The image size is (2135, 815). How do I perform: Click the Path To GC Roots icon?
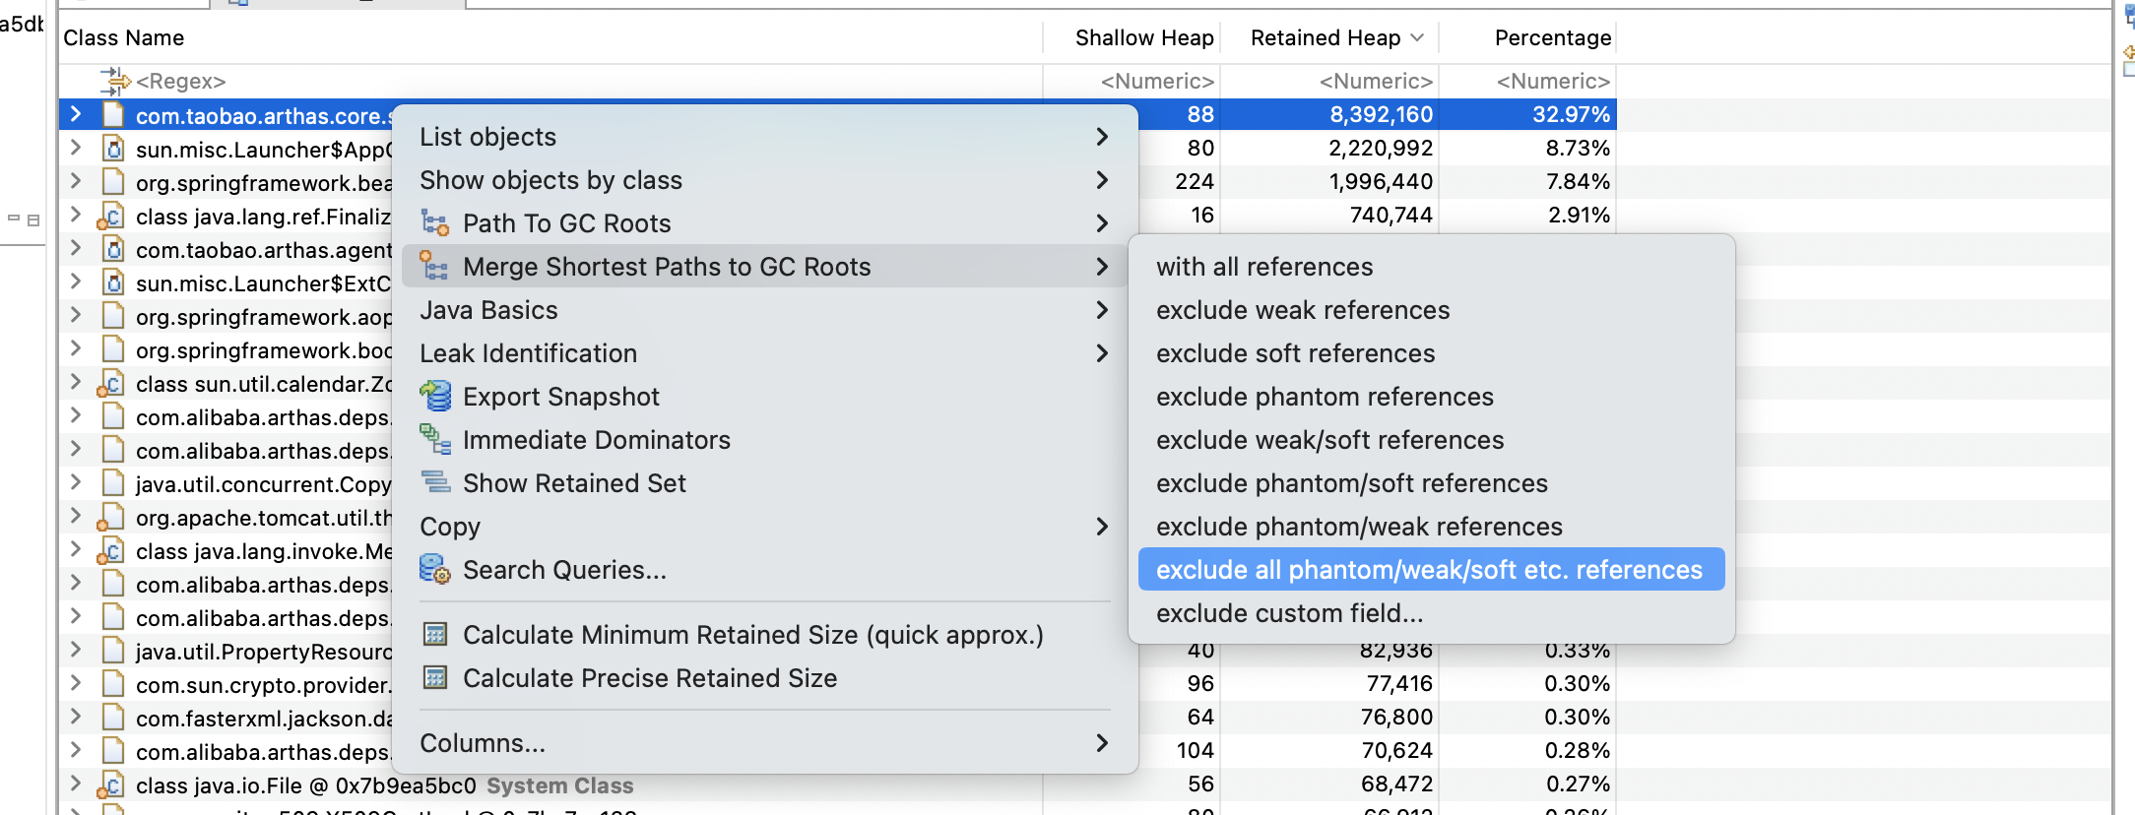(x=434, y=223)
